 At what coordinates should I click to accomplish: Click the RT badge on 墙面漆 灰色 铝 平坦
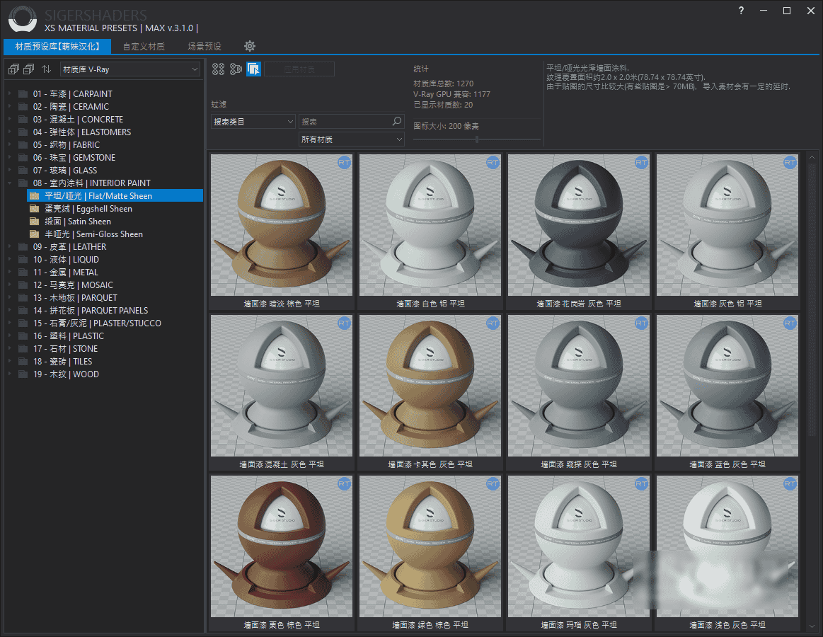click(790, 163)
